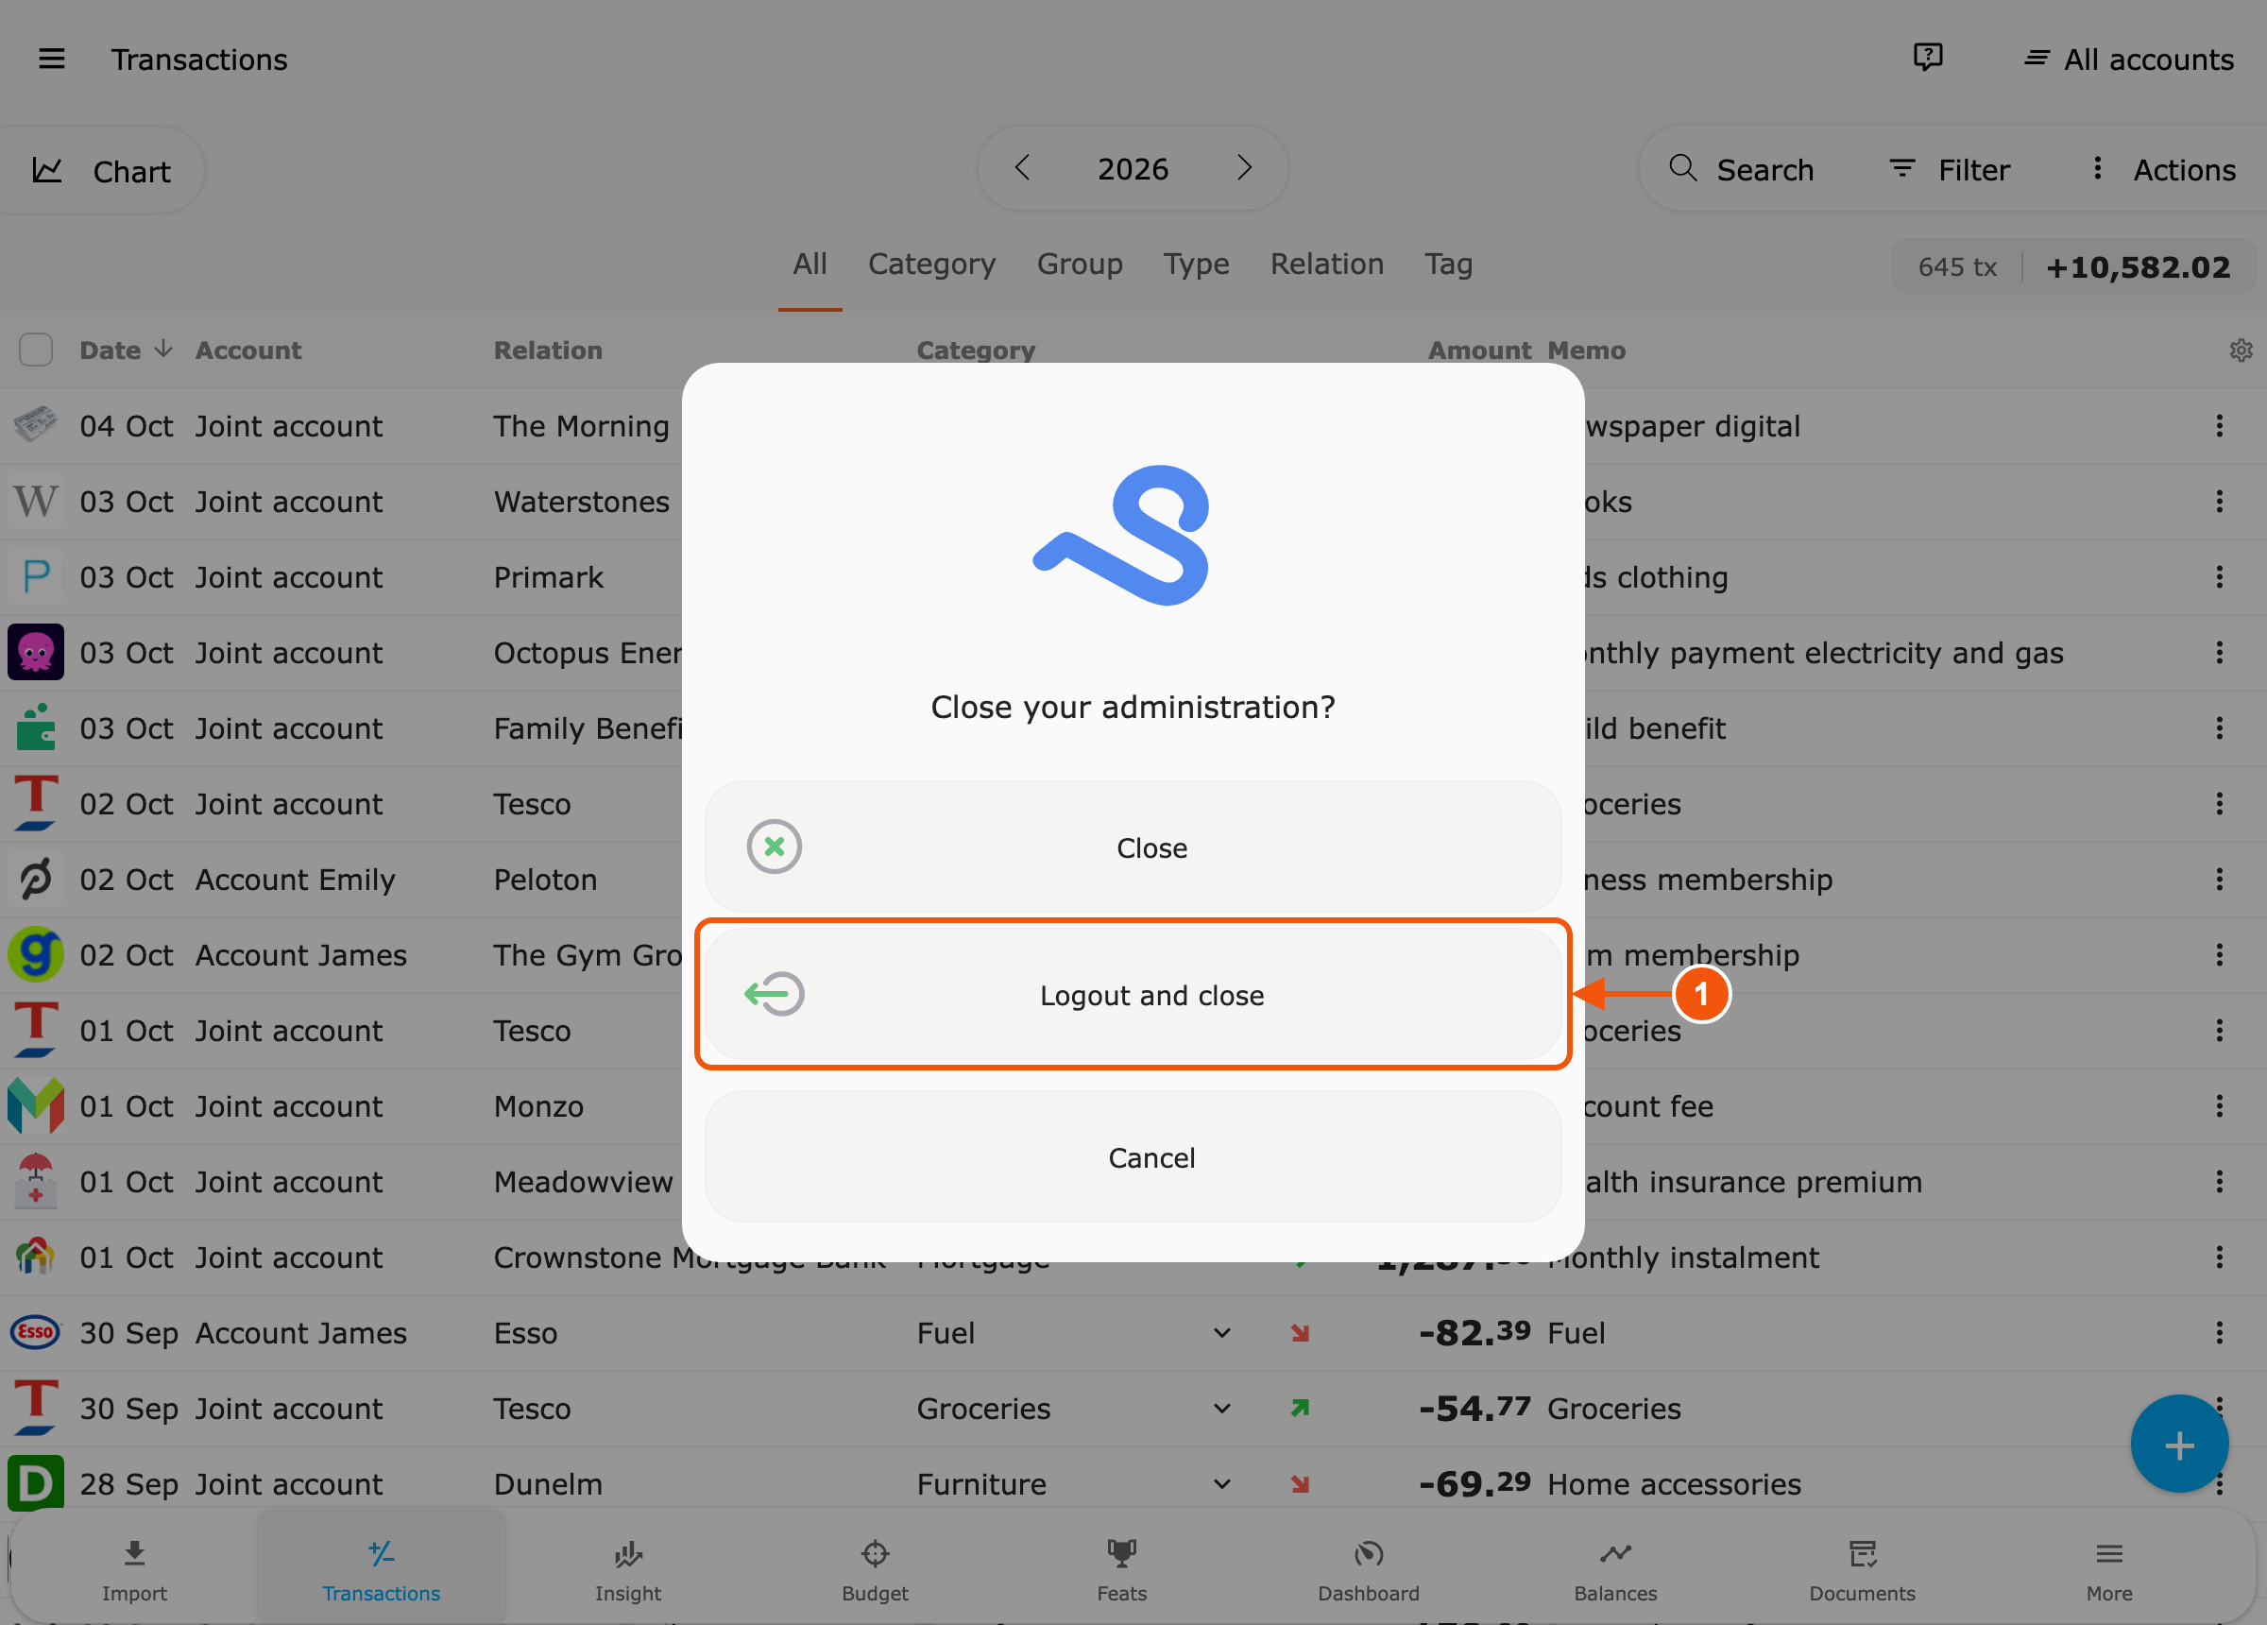This screenshot has height=1625, width=2267.
Task: Open the Feats tab
Action: tap(1121, 1570)
